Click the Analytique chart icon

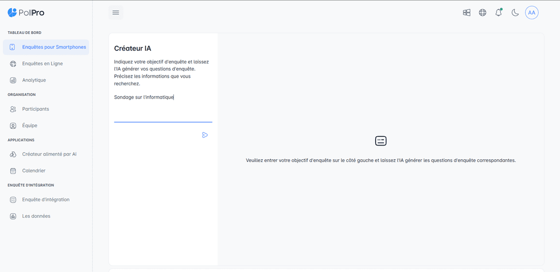[x=13, y=80]
